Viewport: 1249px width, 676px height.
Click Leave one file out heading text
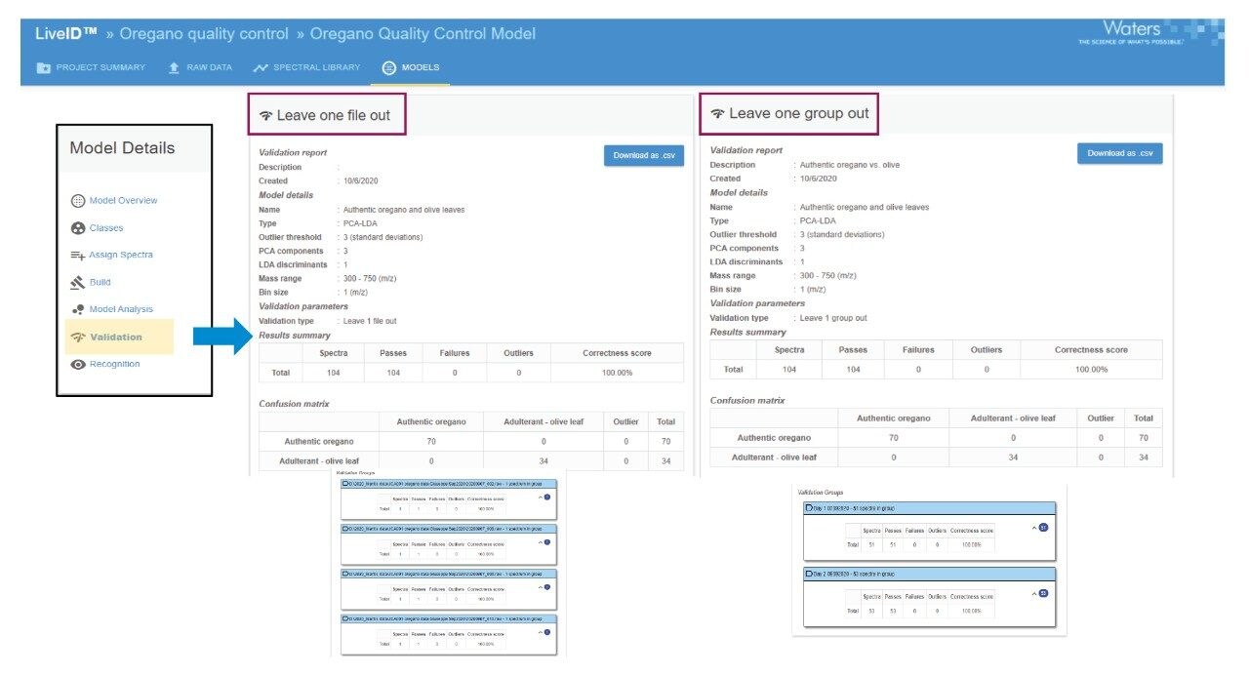[334, 115]
